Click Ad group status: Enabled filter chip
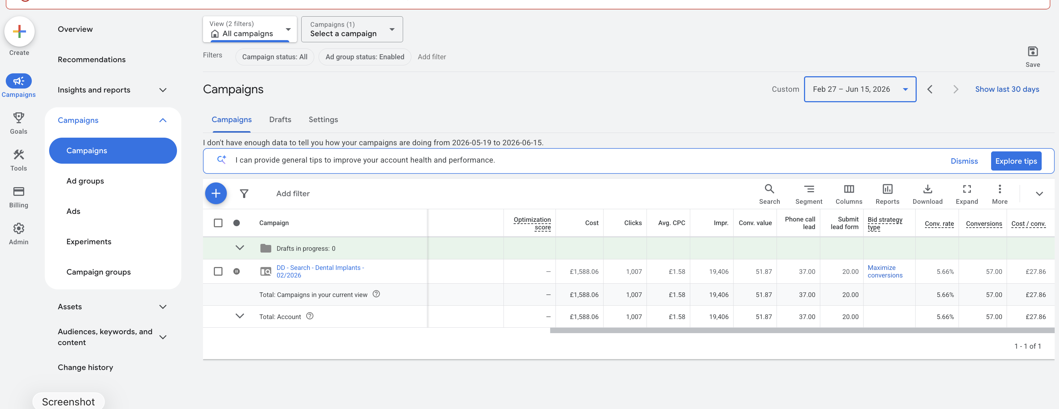Screen dimensions: 1059x409 (x=365, y=57)
